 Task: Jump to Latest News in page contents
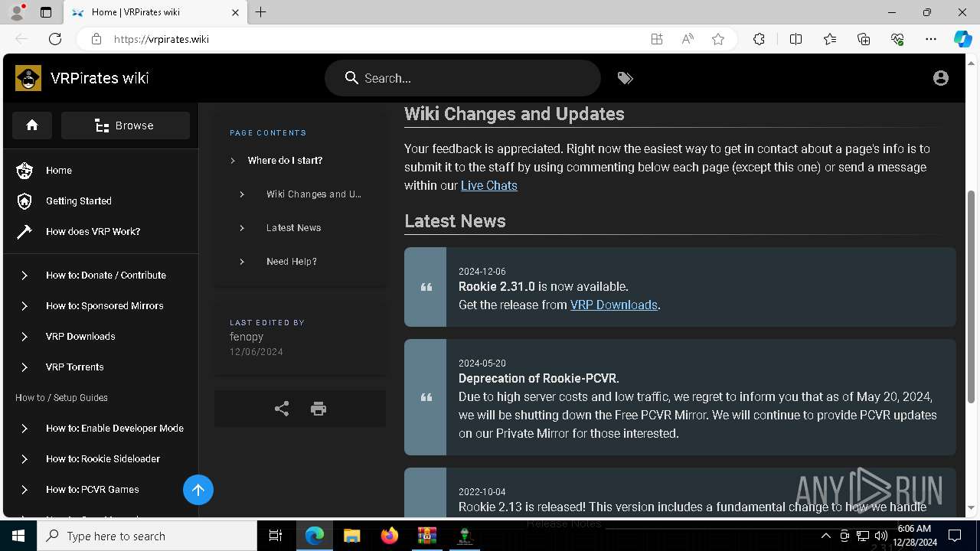pos(293,228)
